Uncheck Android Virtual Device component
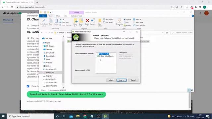Viewport: 212px width, 119px height. click(x=98, y=56)
